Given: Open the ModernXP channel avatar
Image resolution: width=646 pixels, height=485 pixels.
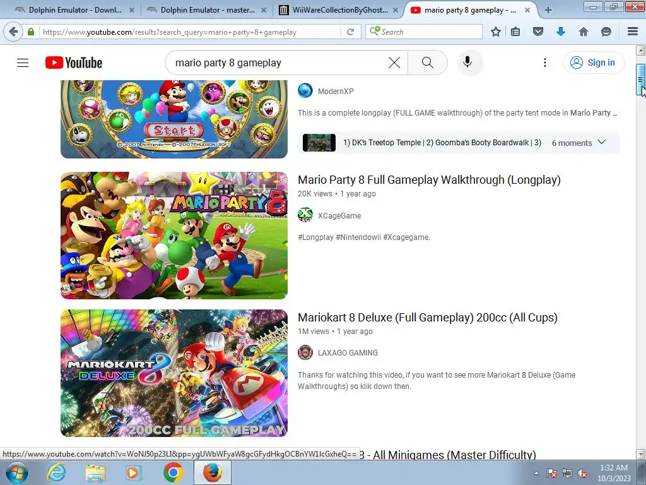Looking at the screenshot, I should point(305,91).
